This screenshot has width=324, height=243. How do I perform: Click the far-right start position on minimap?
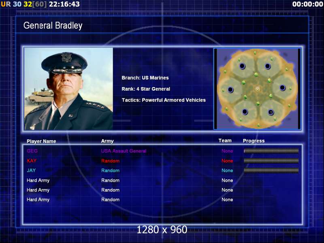[x=282, y=87]
